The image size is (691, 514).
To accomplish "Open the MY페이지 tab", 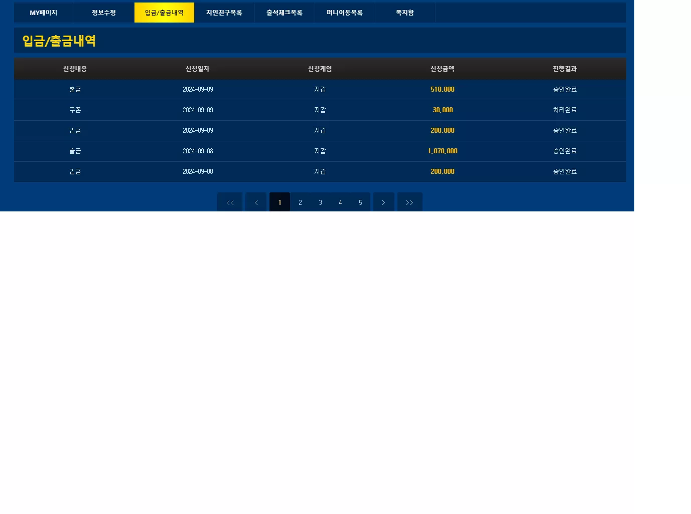I will pyautogui.click(x=44, y=13).
